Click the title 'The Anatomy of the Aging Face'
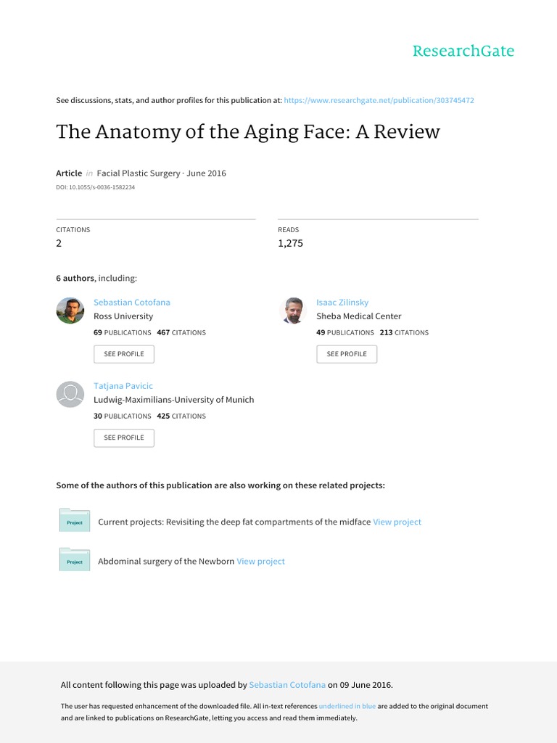The height and width of the screenshot is (743, 557). tap(248, 132)
